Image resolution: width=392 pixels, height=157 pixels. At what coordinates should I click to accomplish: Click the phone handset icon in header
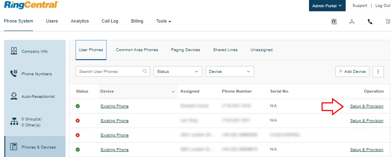[370, 22]
